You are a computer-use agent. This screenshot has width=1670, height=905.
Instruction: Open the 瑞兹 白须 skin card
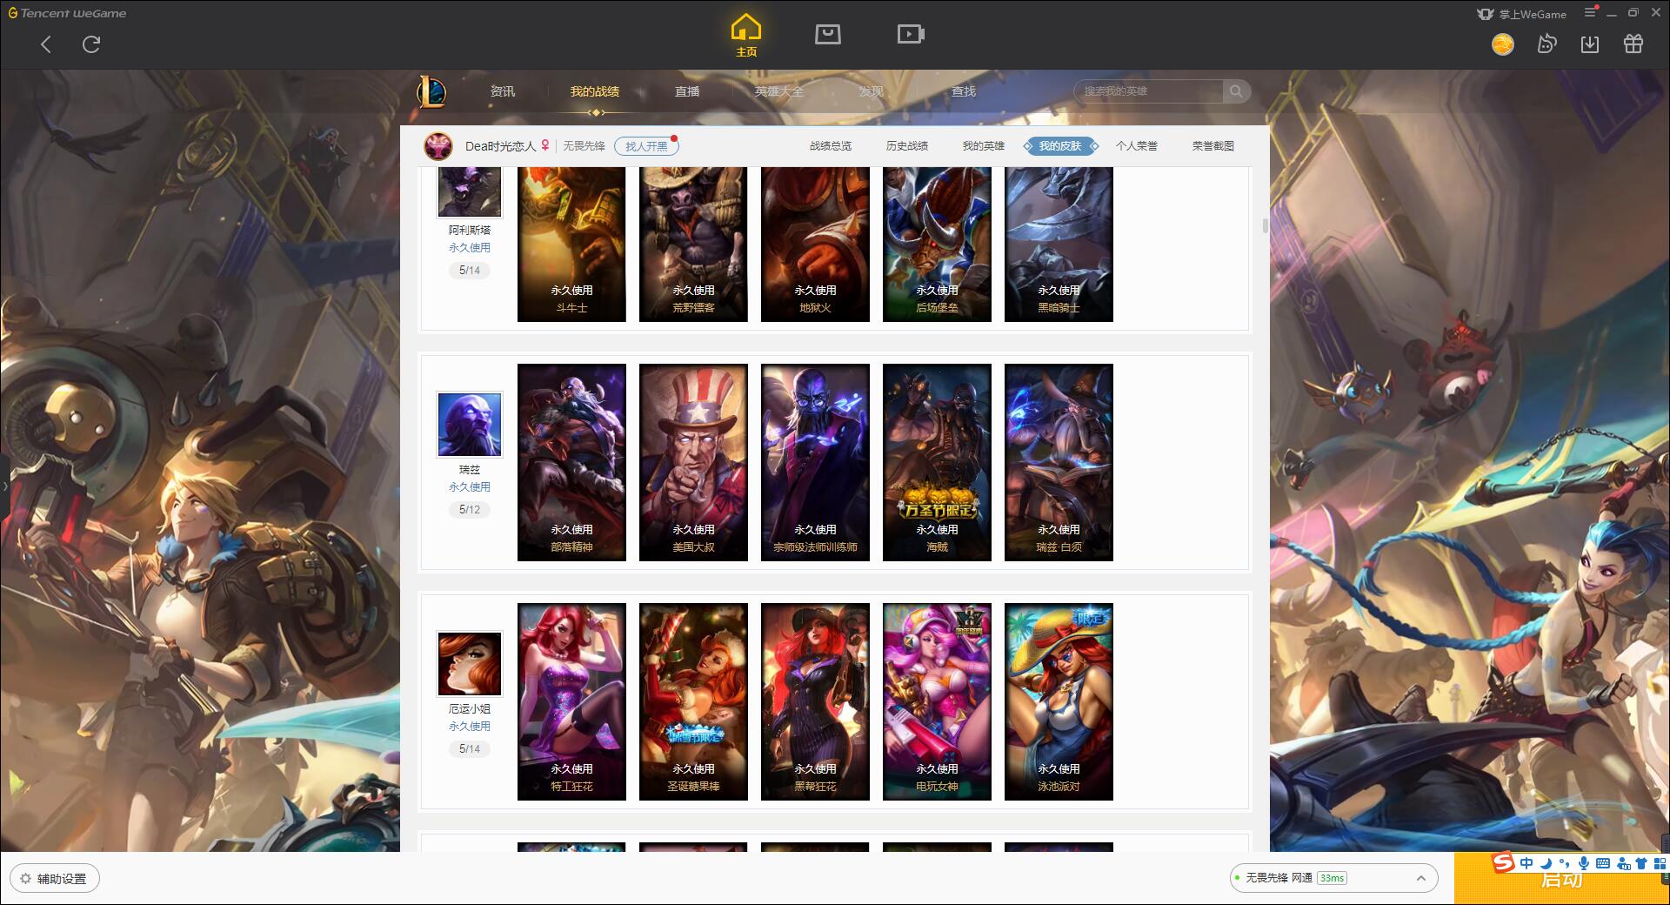[x=1059, y=462]
